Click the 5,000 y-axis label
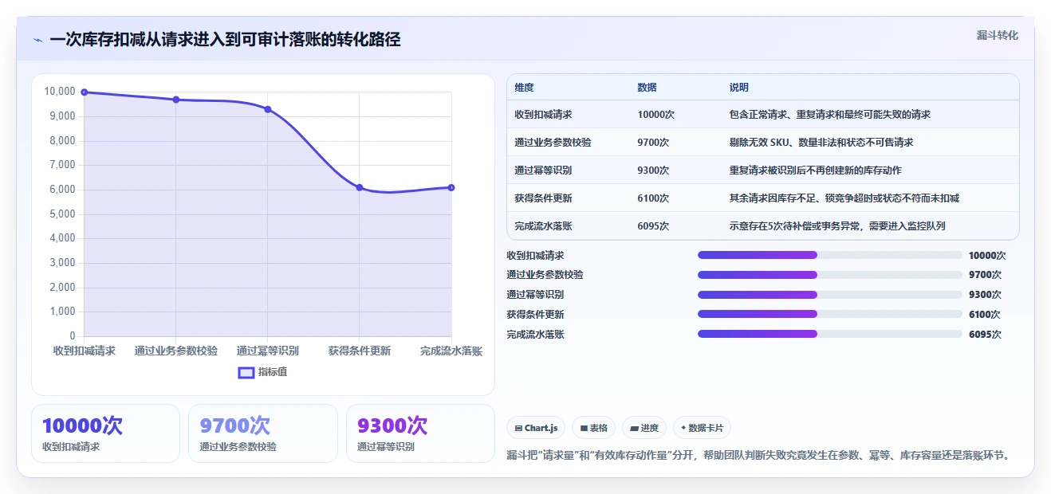Viewport: 1051px width, 494px height. 62,214
